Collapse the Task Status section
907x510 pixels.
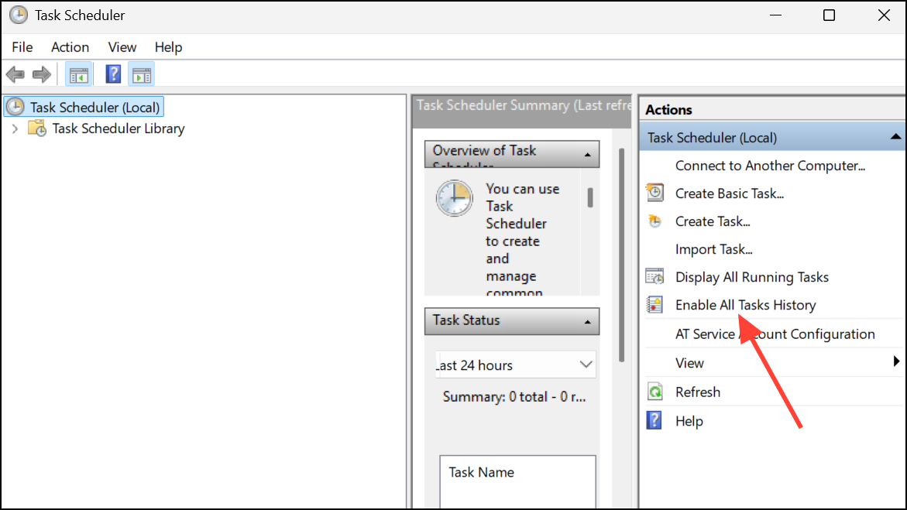[588, 322]
